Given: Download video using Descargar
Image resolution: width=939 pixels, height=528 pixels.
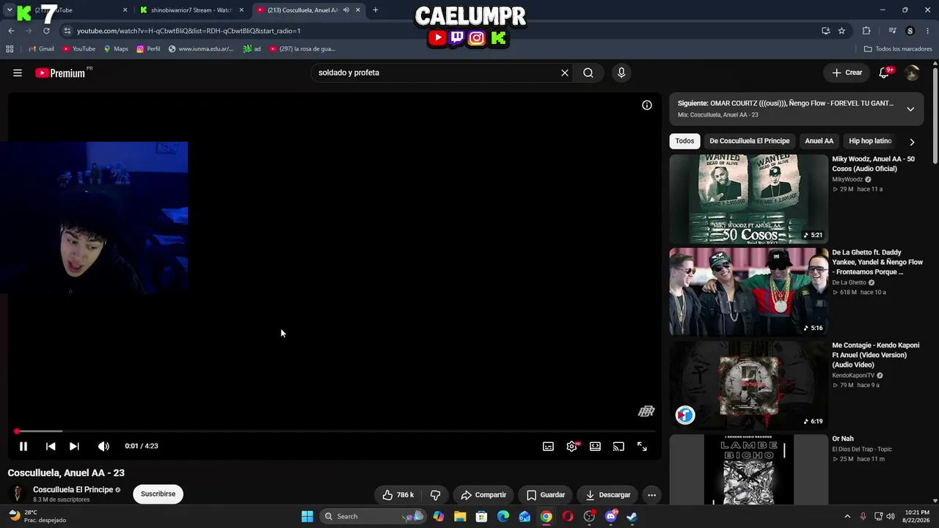Looking at the screenshot, I should click(x=608, y=495).
